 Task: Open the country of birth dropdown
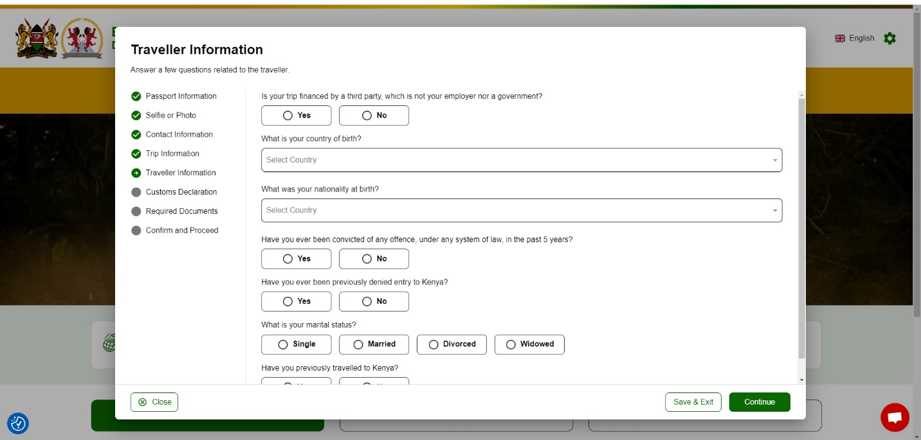pyautogui.click(x=521, y=160)
